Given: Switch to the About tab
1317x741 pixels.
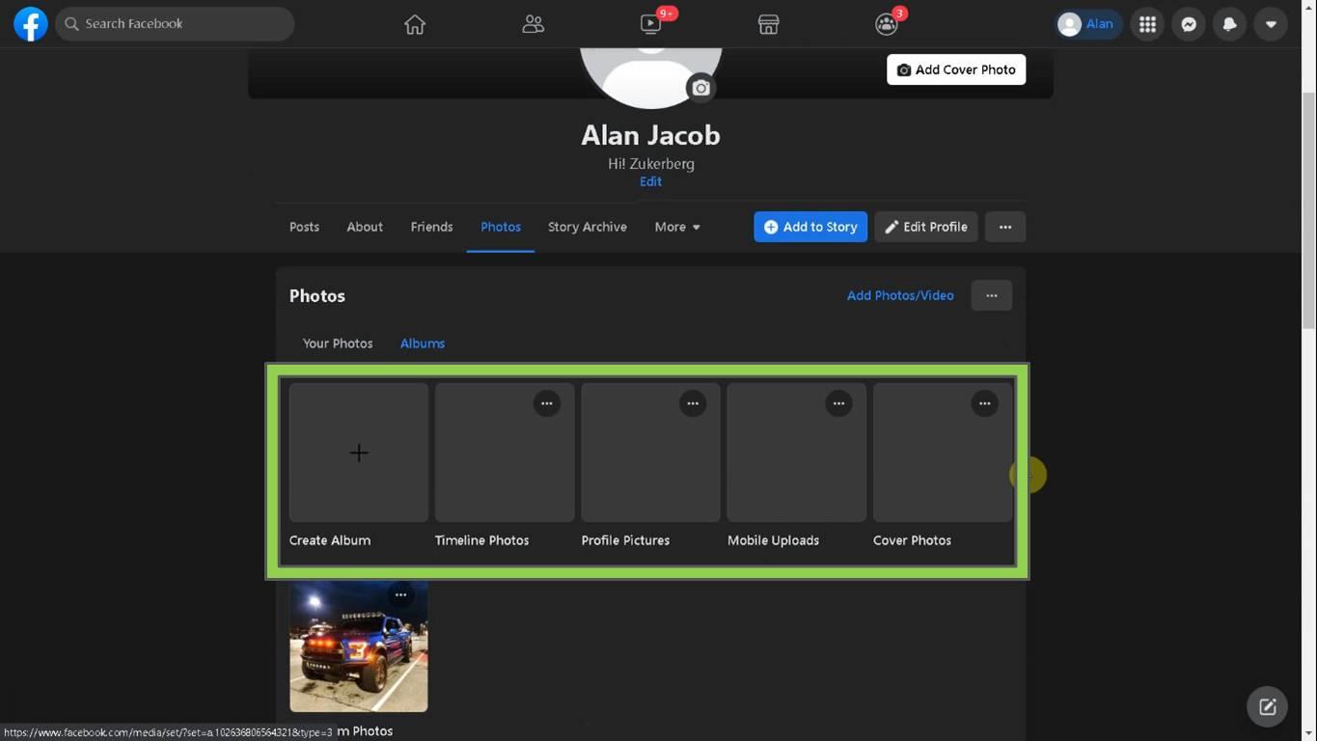Looking at the screenshot, I should [x=365, y=227].
